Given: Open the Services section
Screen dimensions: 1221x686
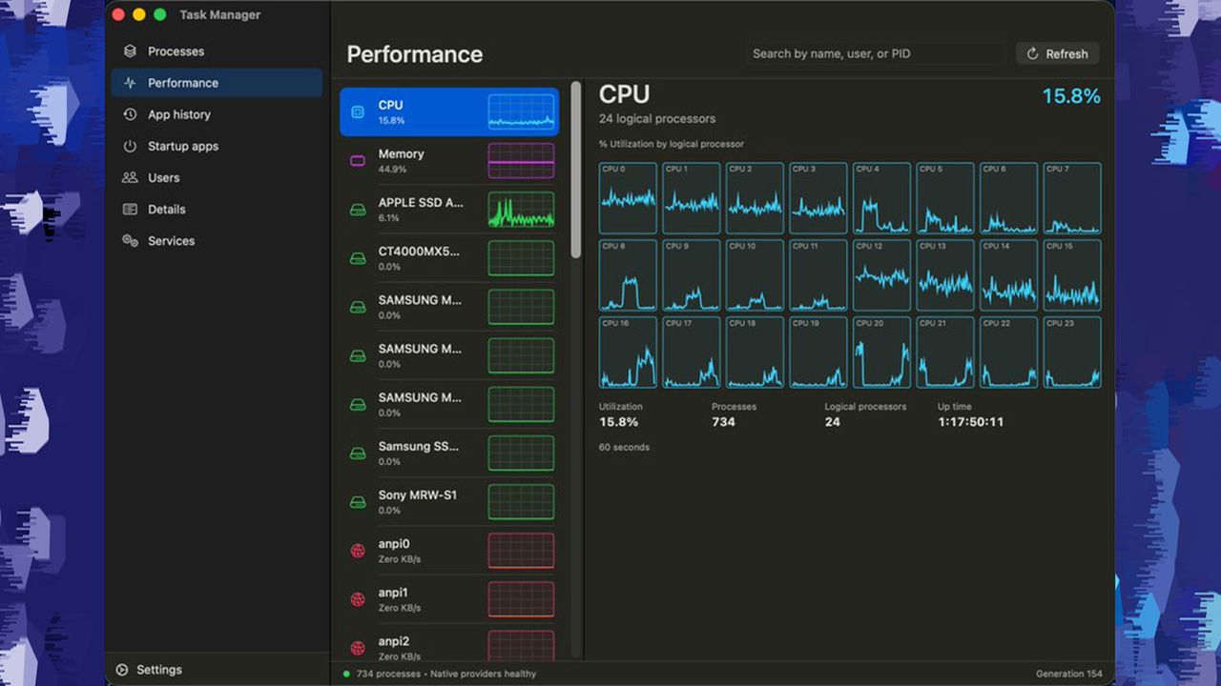Looking at the screenshot, I should click(x=217, y=241).
